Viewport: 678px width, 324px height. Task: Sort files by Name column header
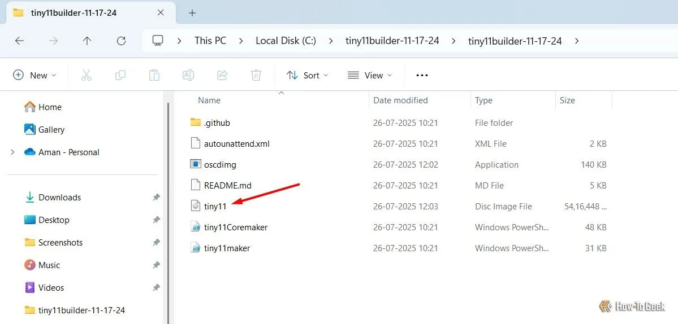209,100
